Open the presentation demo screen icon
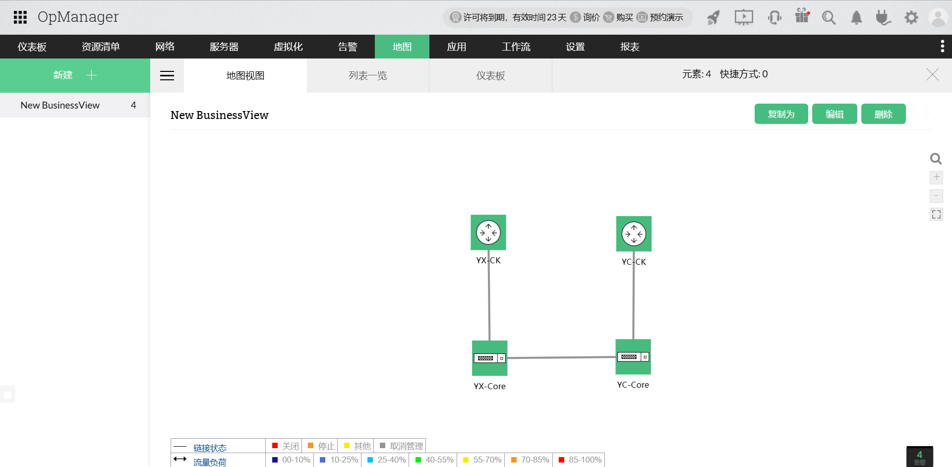Image resolution: width=952 pixels, height=467 pixels. pyautogui.click(x=744, y=18)
